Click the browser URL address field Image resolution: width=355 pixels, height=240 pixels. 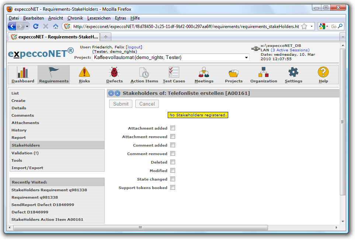click(184, 27)
